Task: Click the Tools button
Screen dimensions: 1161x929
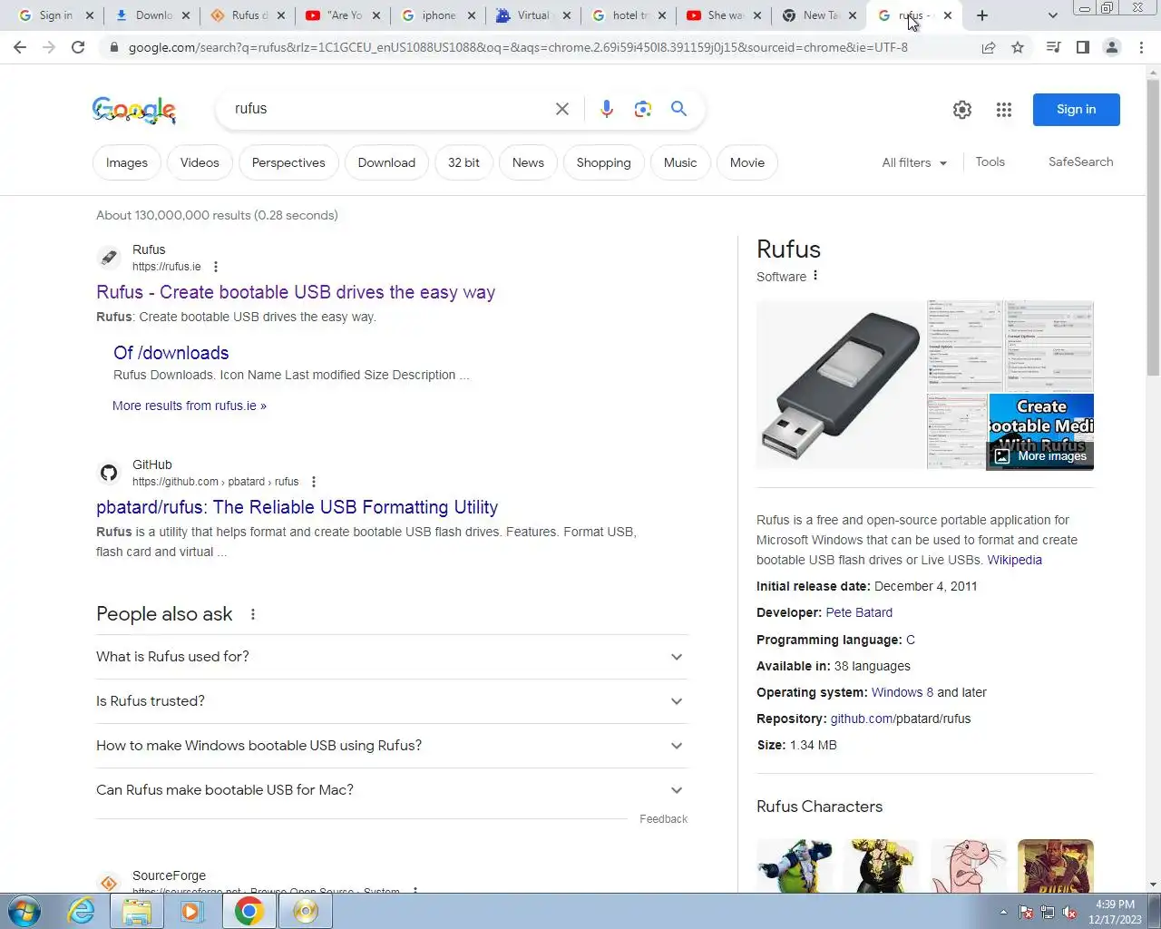Action: coord(990,161)
